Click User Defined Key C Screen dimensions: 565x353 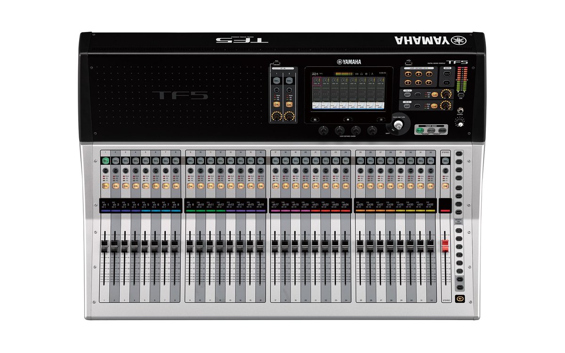click(x=429, y=74)
